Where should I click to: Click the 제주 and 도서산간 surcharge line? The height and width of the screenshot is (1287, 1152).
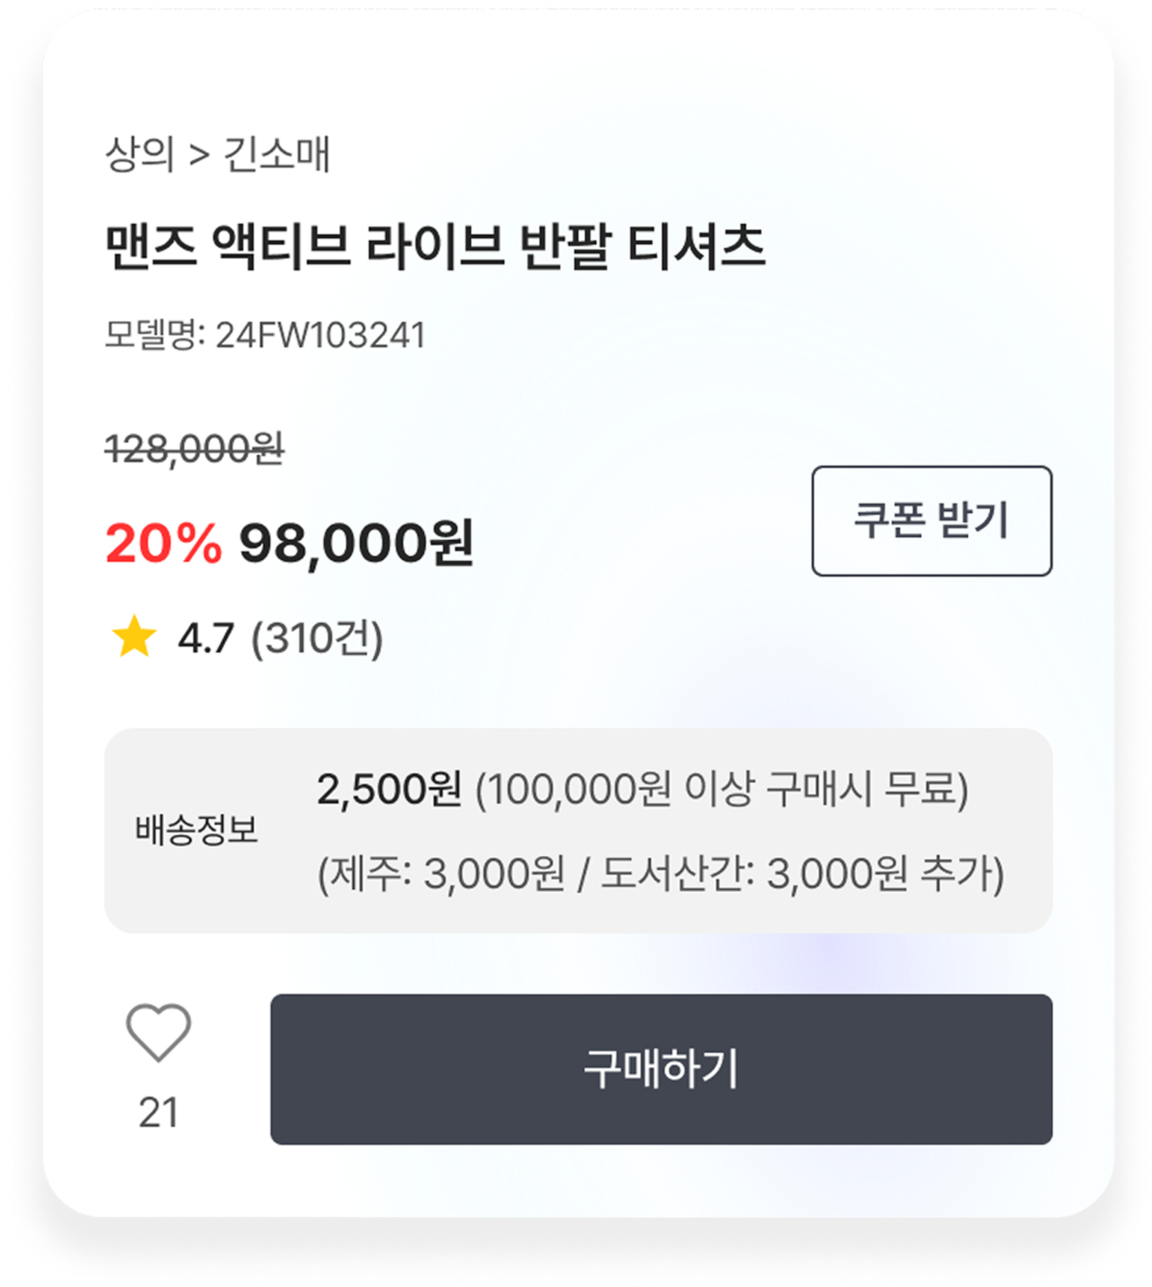tap(661, 873)
